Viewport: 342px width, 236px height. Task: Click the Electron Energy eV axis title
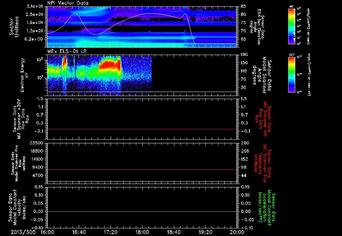click(x=24, y=75)
